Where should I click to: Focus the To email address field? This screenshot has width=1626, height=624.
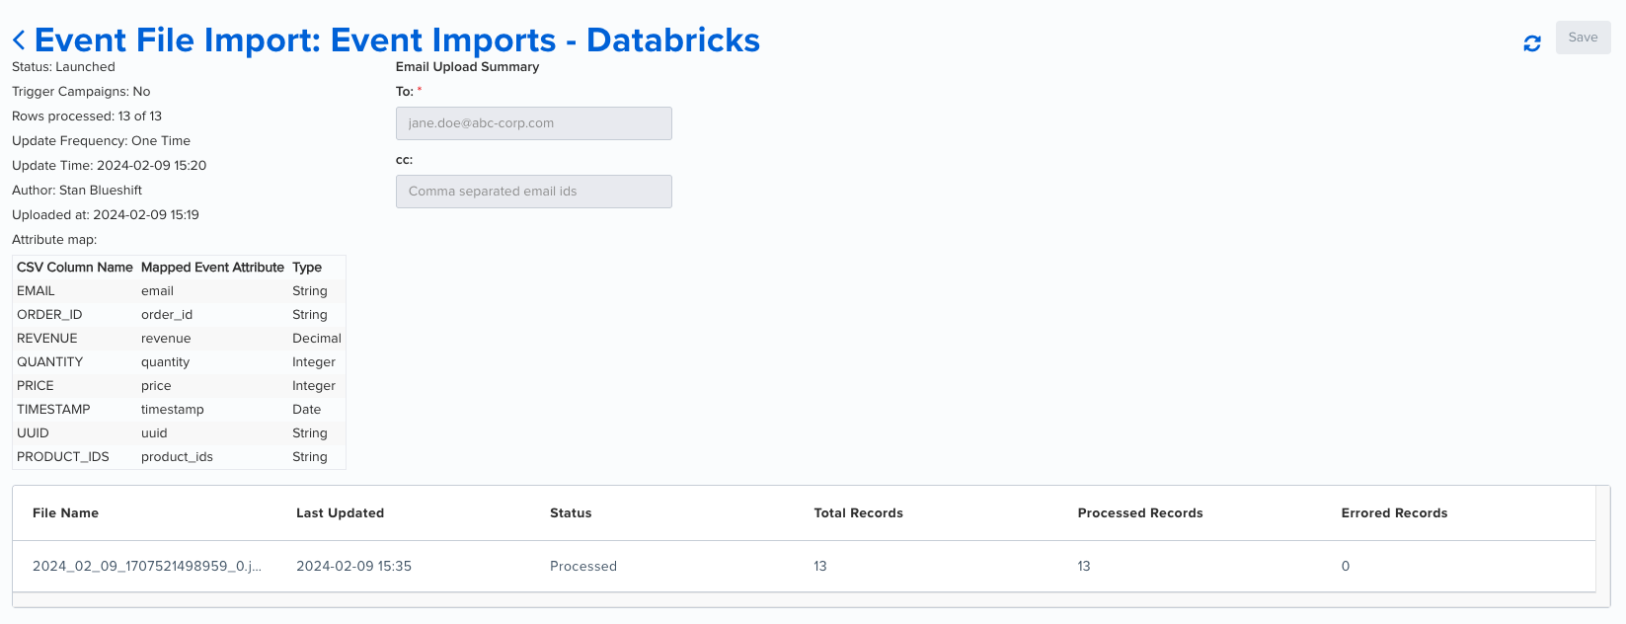(534, 123)
